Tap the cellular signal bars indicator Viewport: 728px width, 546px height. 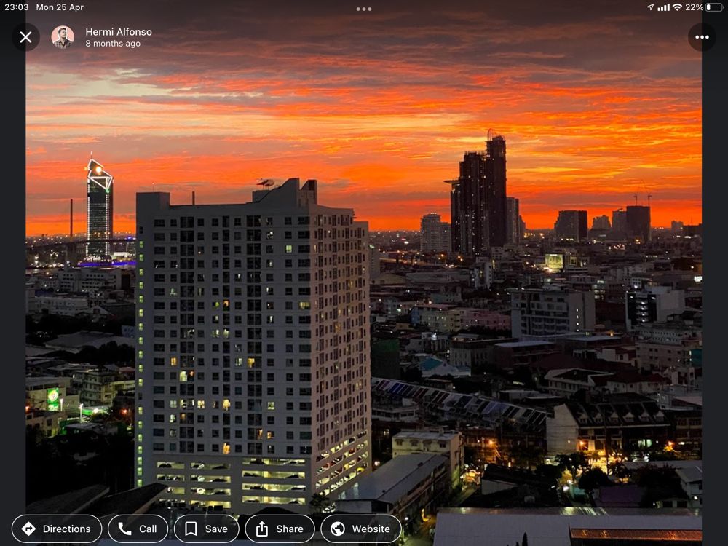coord(664,7)
